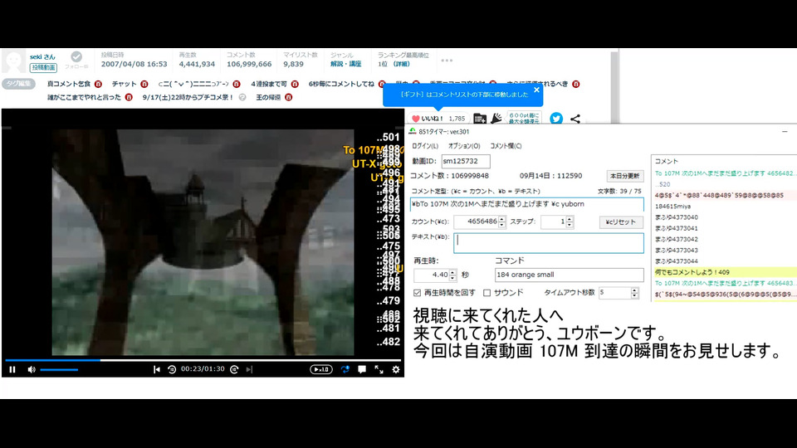Share the video on Twitter
797x448 pixels.
coord(556,119)
